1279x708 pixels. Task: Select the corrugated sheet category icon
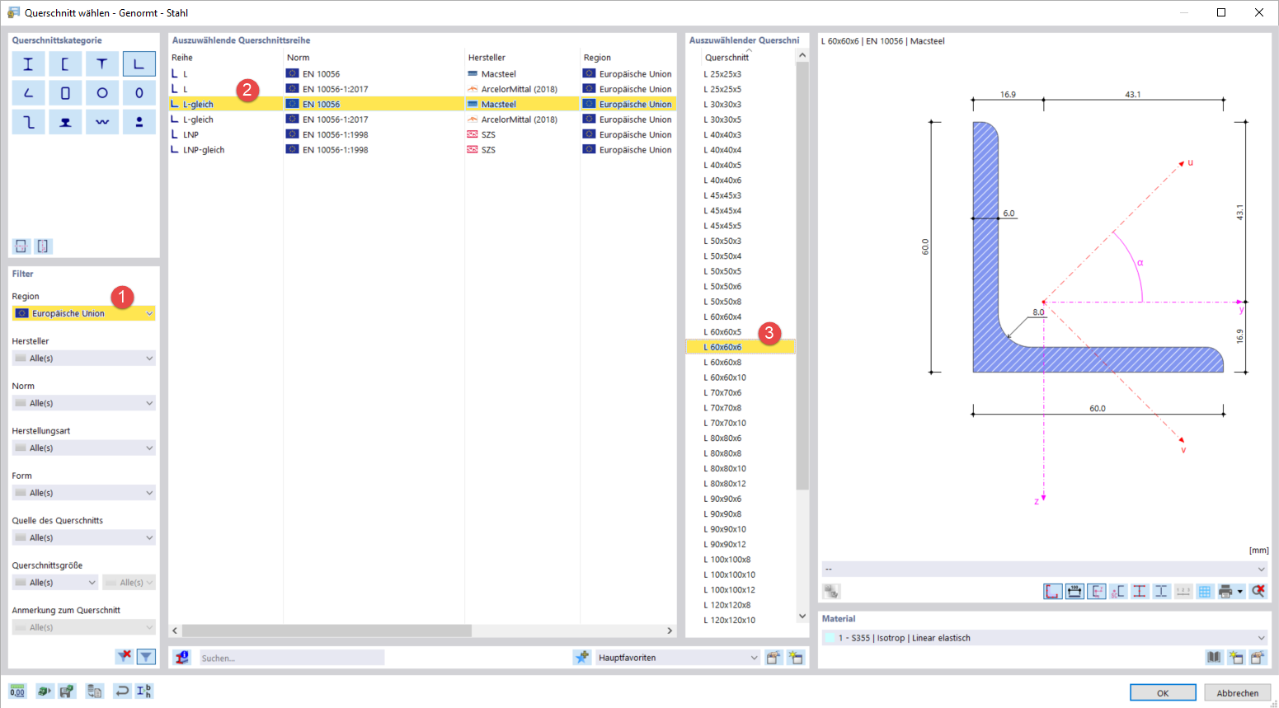coord(102,122)
